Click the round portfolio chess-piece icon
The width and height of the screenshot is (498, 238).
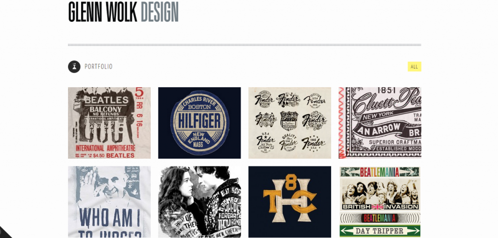pyautogui.click(x=74, y=67)
